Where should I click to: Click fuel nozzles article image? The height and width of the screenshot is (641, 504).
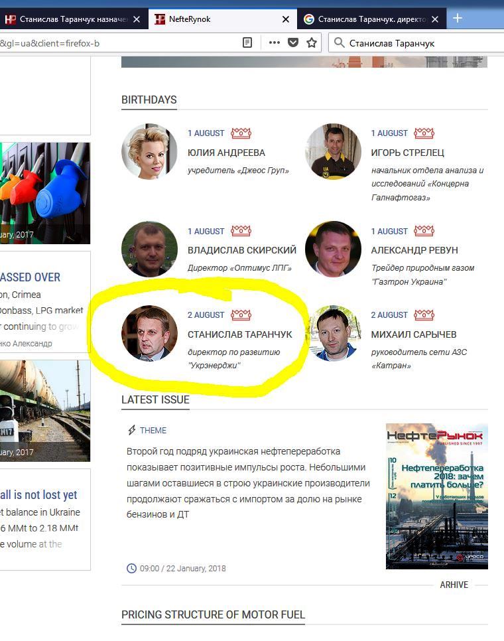pos(45,193)
